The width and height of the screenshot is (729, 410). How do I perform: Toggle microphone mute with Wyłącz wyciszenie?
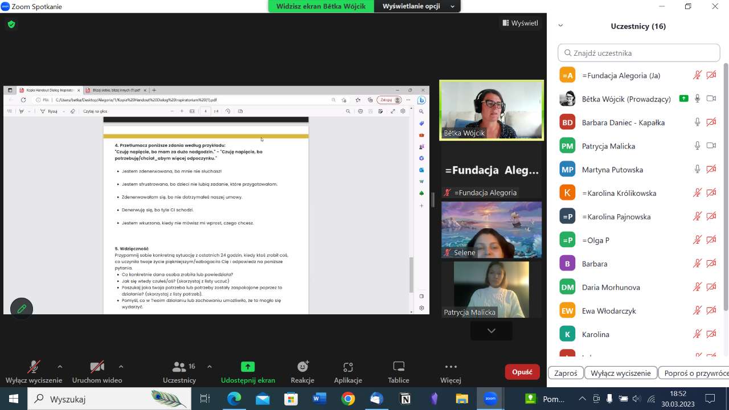34,367
